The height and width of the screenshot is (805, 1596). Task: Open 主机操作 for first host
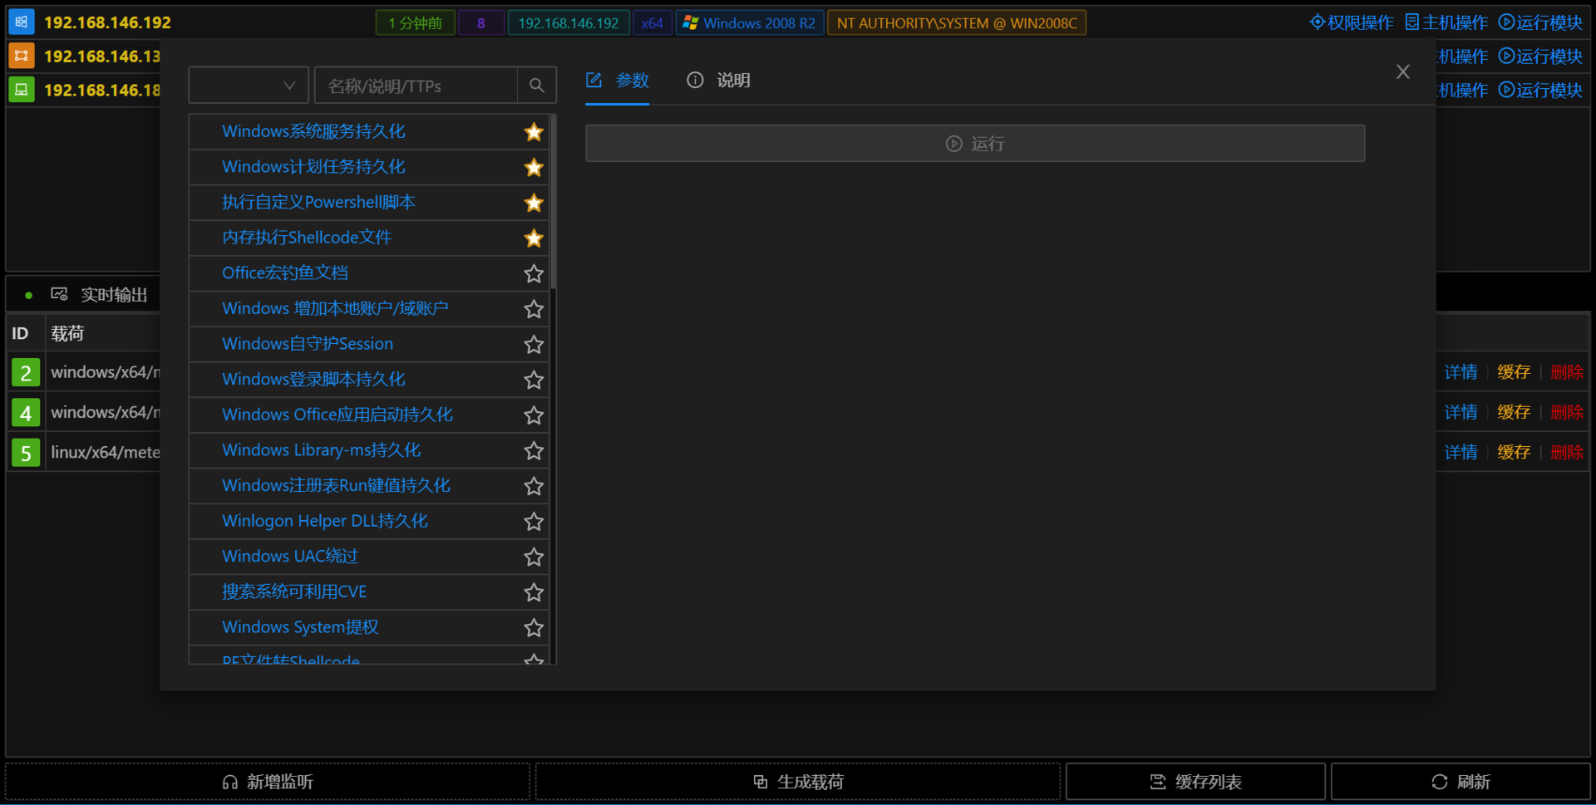tap(1446, 22)
